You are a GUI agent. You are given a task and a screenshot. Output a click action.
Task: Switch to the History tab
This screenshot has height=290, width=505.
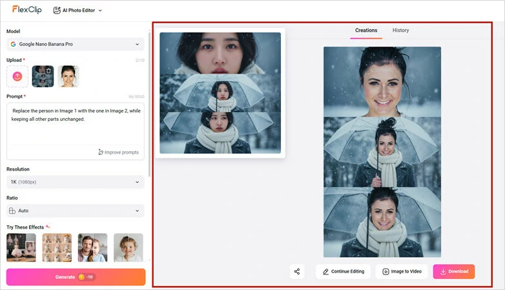tap(400, 30)
